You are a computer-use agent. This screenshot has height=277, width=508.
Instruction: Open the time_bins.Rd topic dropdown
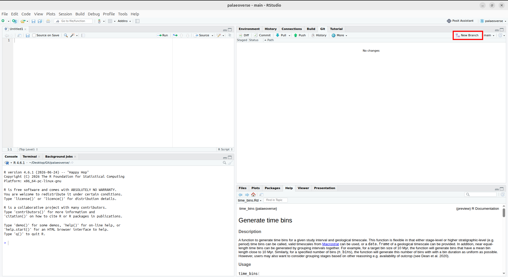[x=250, y=200]
